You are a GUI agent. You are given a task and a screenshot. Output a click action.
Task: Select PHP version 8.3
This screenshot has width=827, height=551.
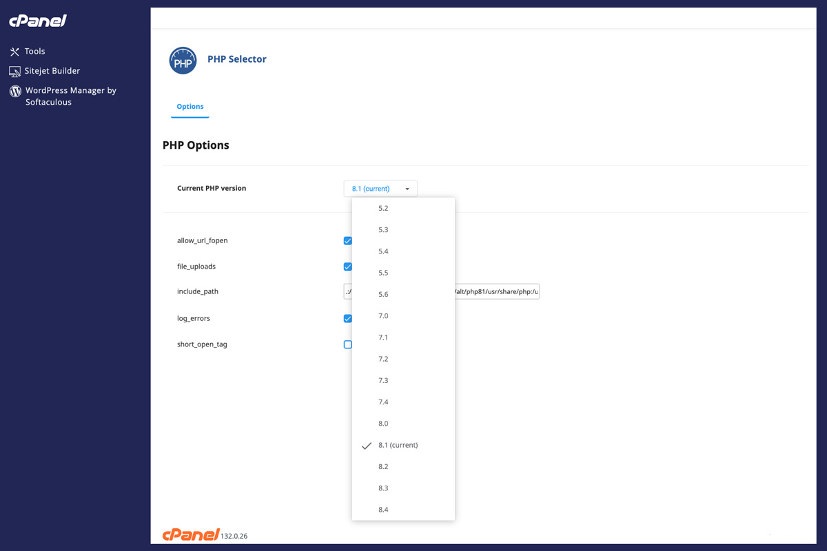click(403, 488)
